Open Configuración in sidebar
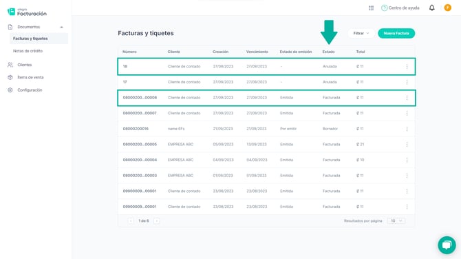The height and width of the screenshot is (259, 461). [30, 90]
